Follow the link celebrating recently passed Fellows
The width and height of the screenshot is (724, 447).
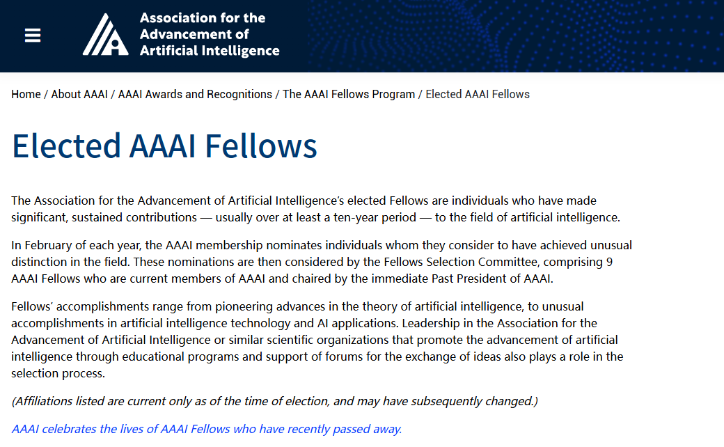coord(206,429)
